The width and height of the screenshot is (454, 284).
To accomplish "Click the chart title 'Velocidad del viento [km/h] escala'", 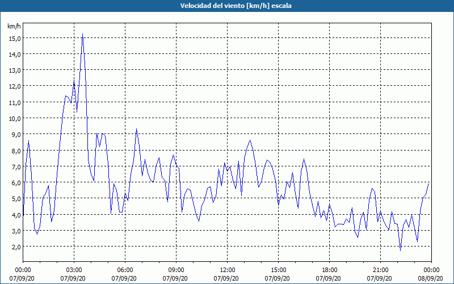I will point(236,6).
